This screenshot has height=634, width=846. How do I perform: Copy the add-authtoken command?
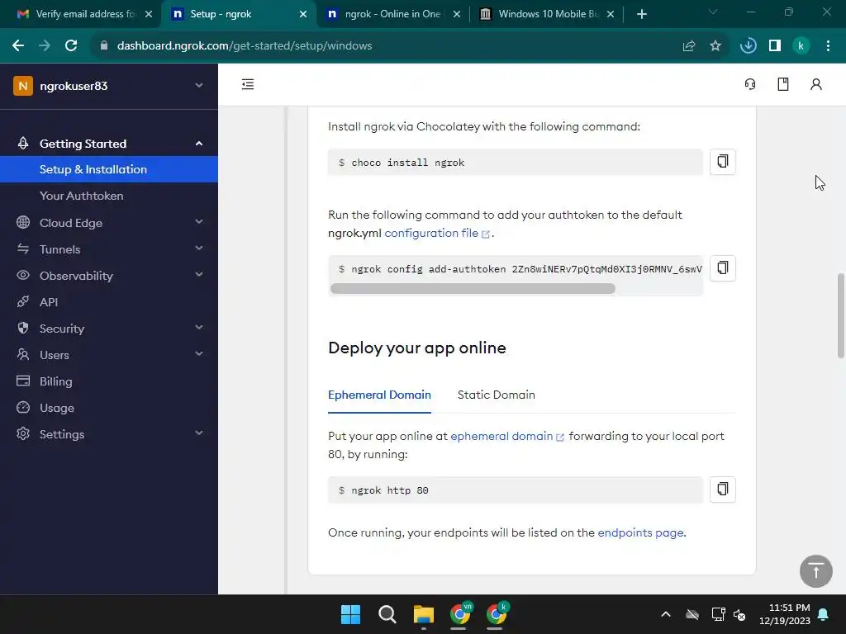click(722, 268)
